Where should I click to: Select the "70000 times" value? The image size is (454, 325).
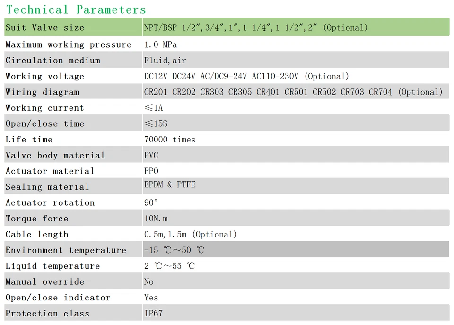(x=170, y=140)
